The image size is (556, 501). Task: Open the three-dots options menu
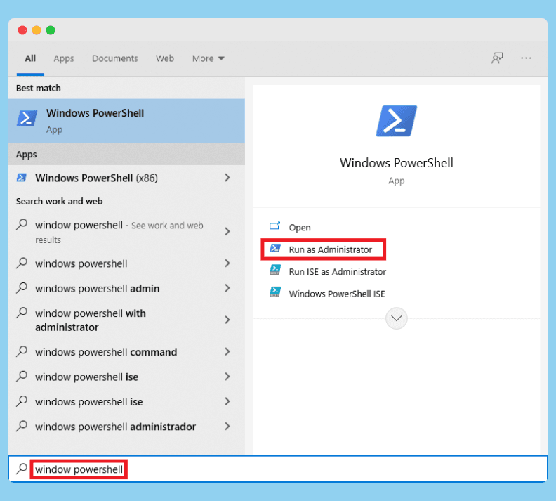coord(527,58)
